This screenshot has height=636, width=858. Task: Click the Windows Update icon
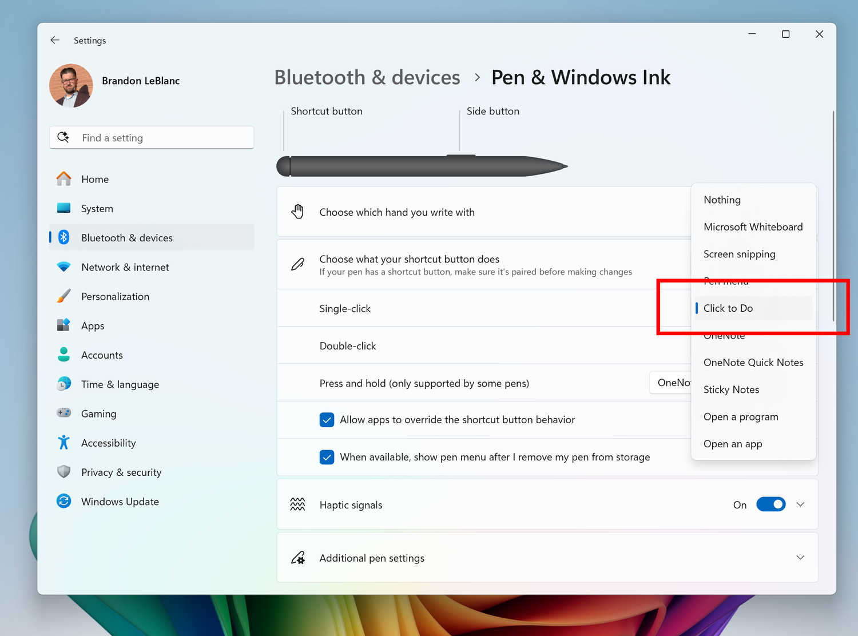point(63,501)
